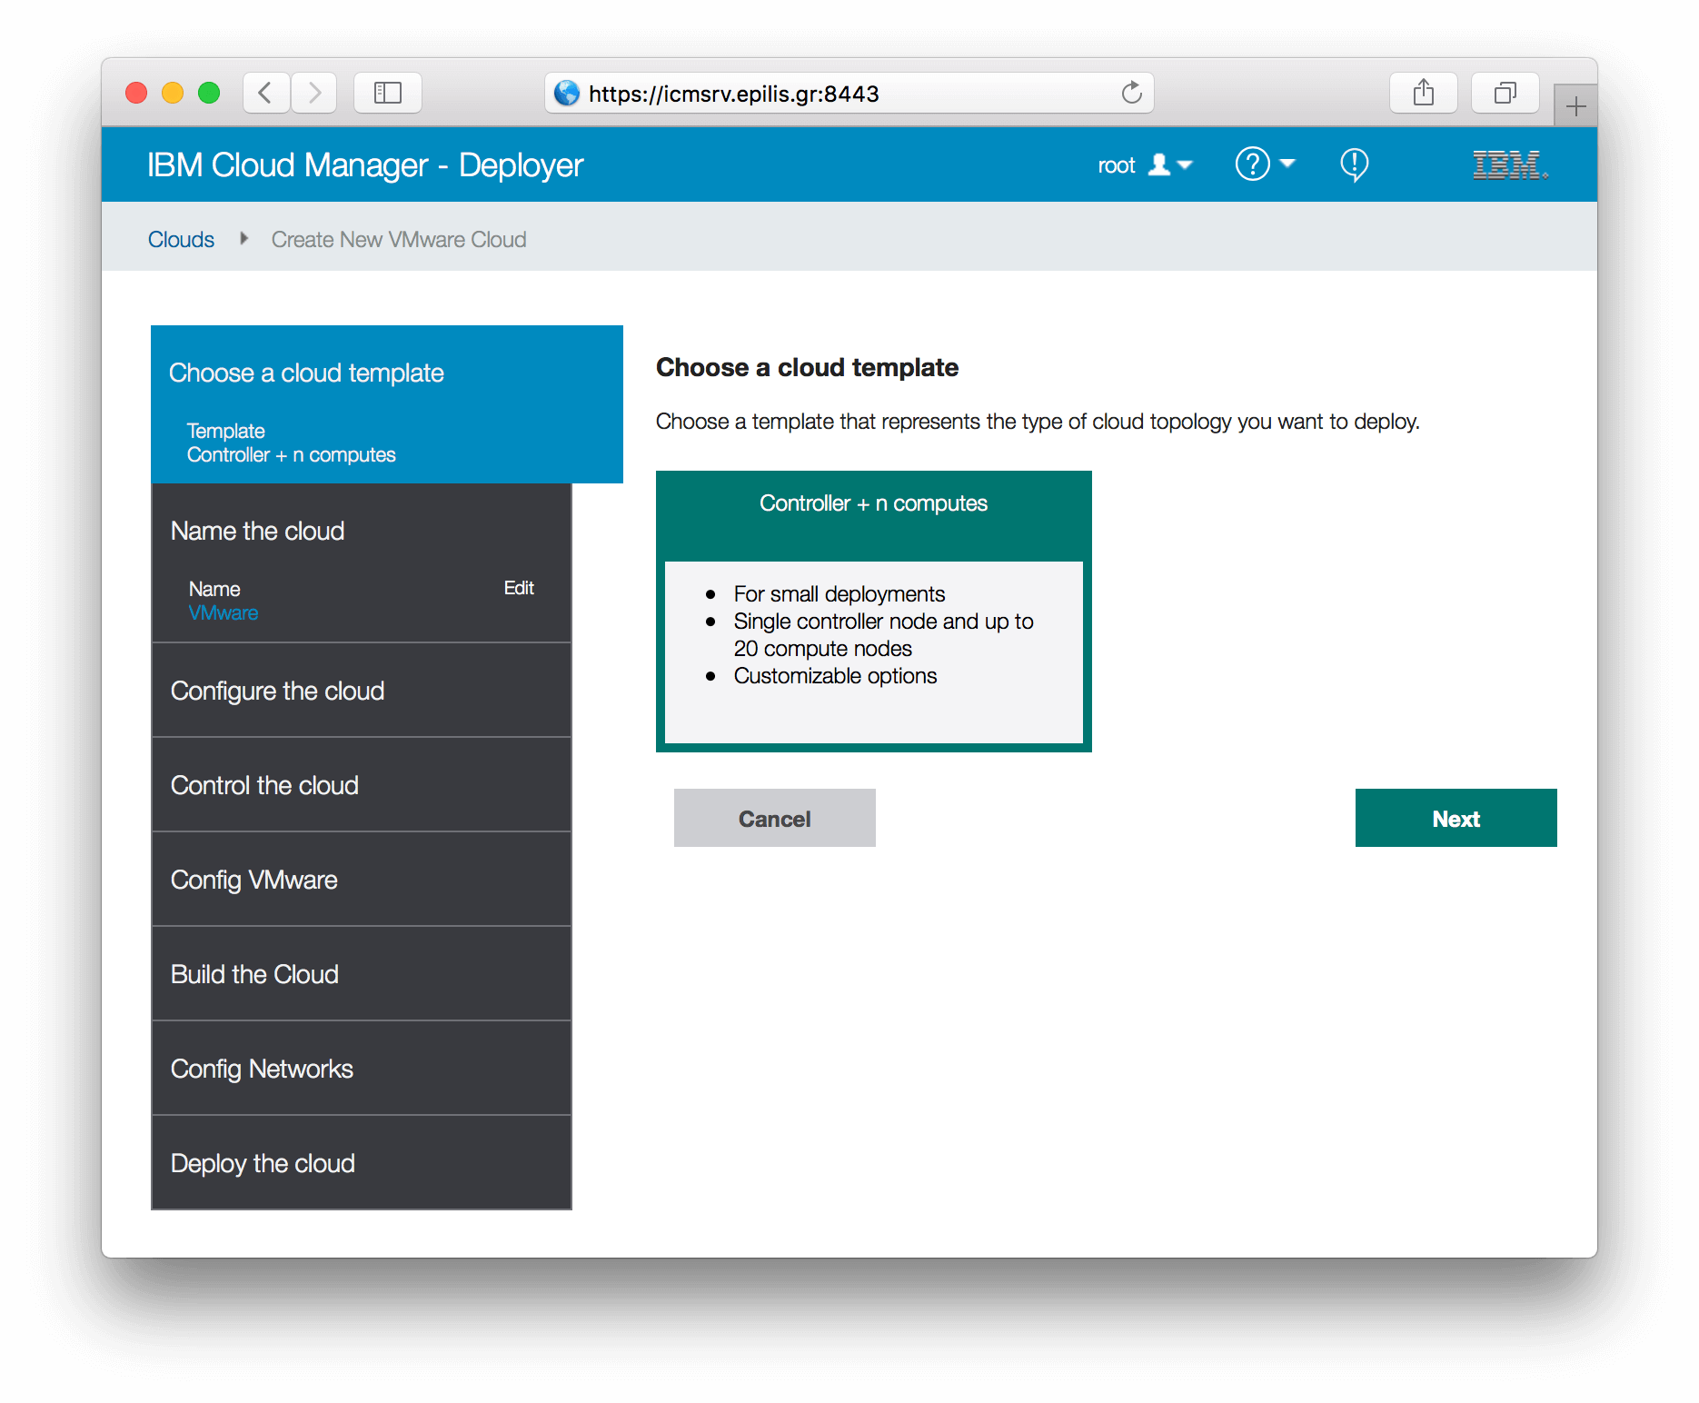Viewport: 1699px width, 1403px height.
Task: Toggle the Safari sidebar icon
Action: (x=388, y=93)
